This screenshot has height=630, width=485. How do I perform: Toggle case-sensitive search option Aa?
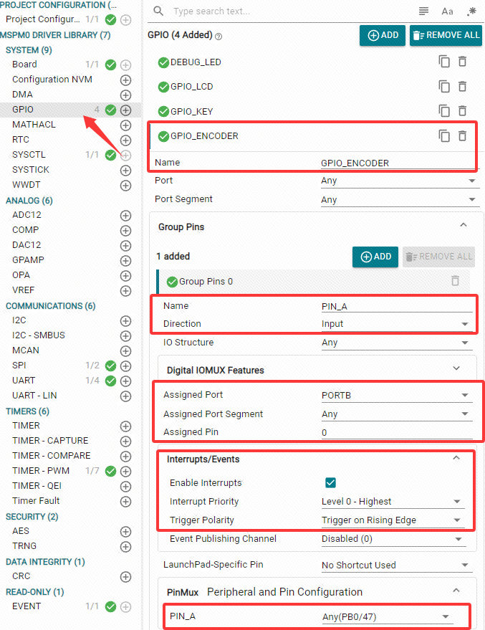[447, 11]
